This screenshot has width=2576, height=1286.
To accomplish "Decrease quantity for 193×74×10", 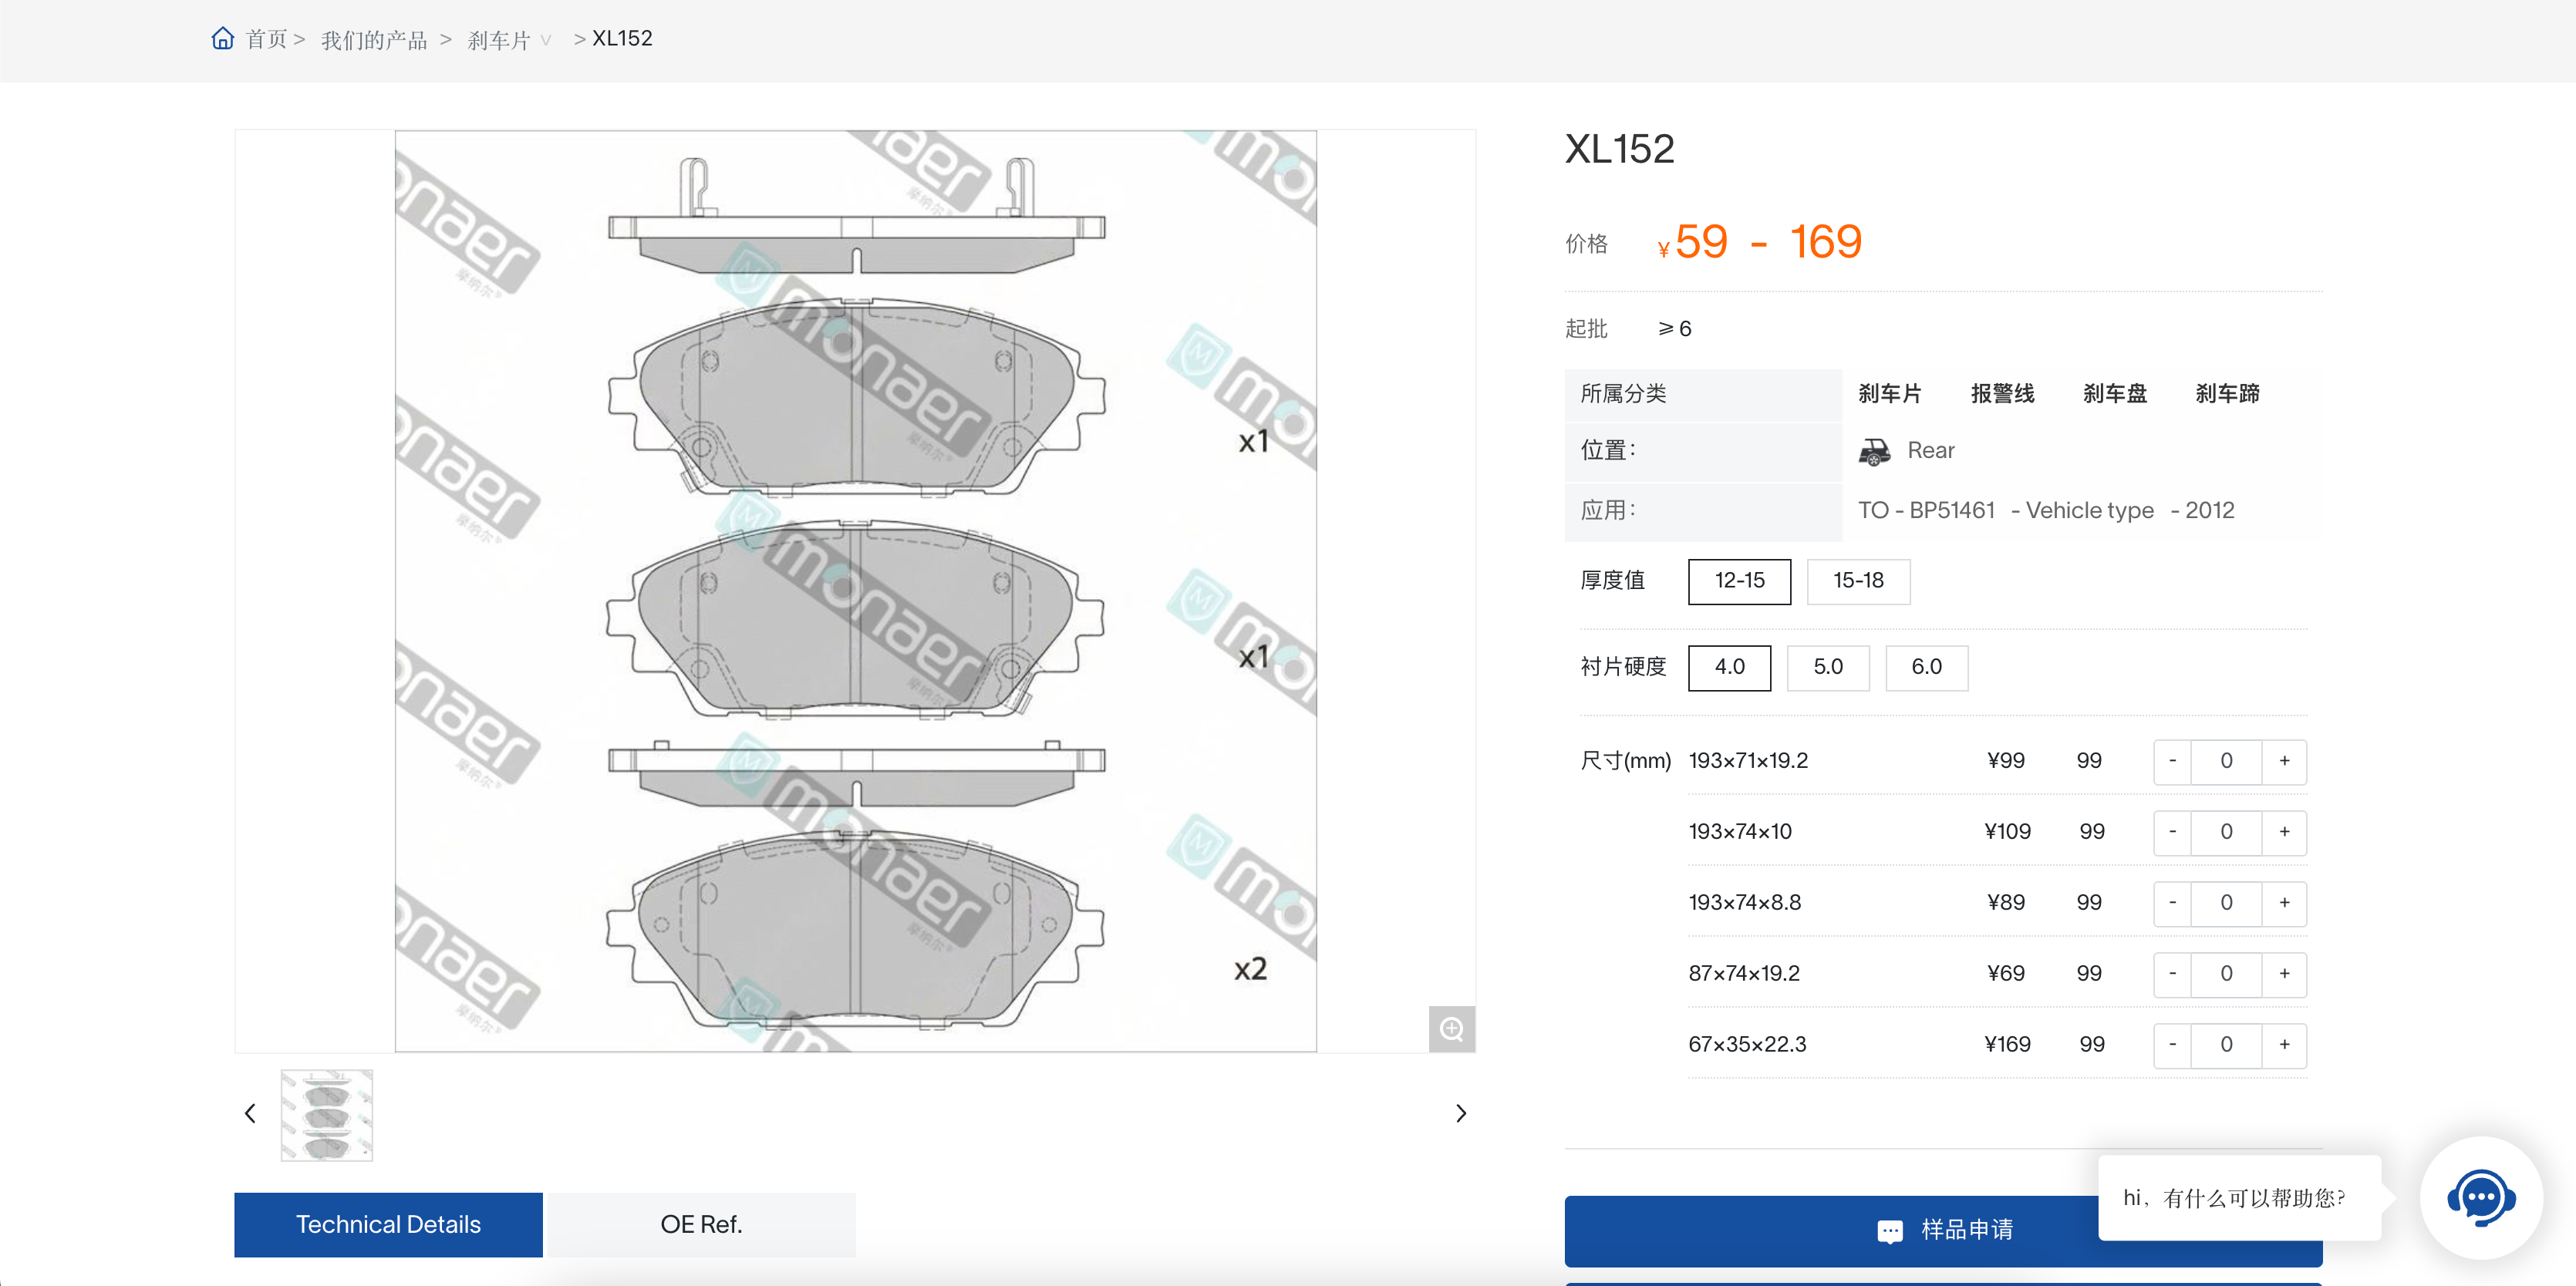I will coord(2172,832).
